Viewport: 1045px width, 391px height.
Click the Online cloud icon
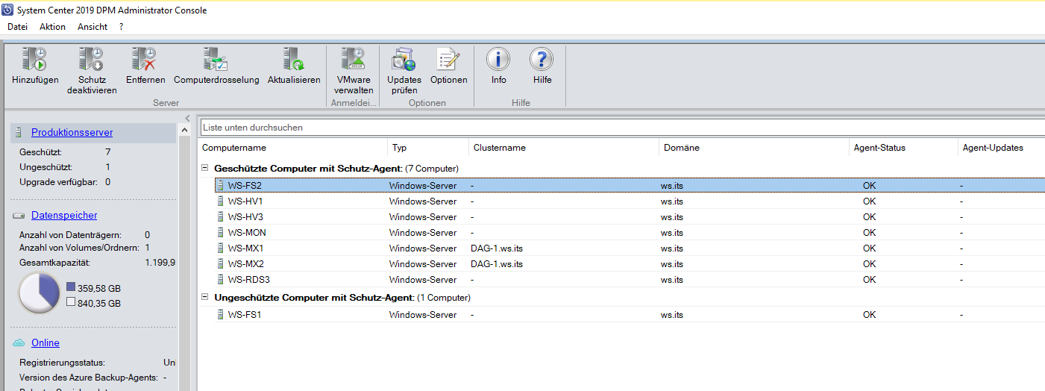coord(19,343)
